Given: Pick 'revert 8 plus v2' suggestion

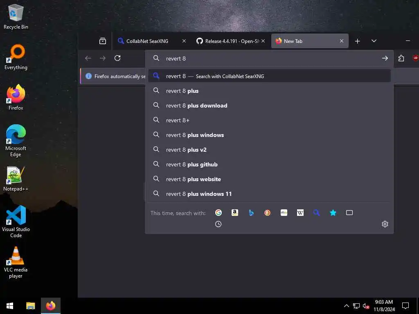Looking at the screenshot, I should (x=269, y=150).
